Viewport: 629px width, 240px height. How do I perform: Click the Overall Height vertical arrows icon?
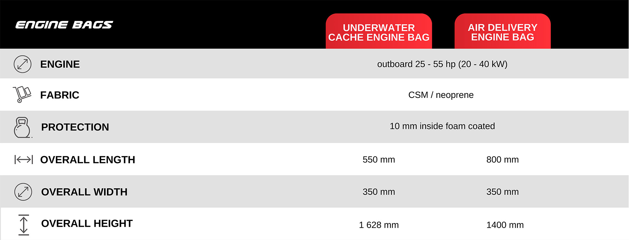click(24, 225)
